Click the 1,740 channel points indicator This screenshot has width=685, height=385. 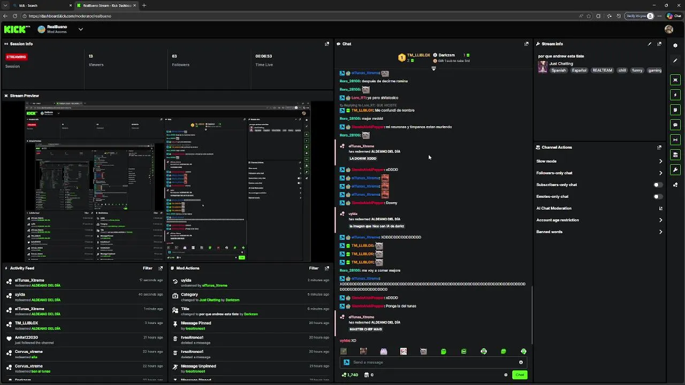coord(350,375)
